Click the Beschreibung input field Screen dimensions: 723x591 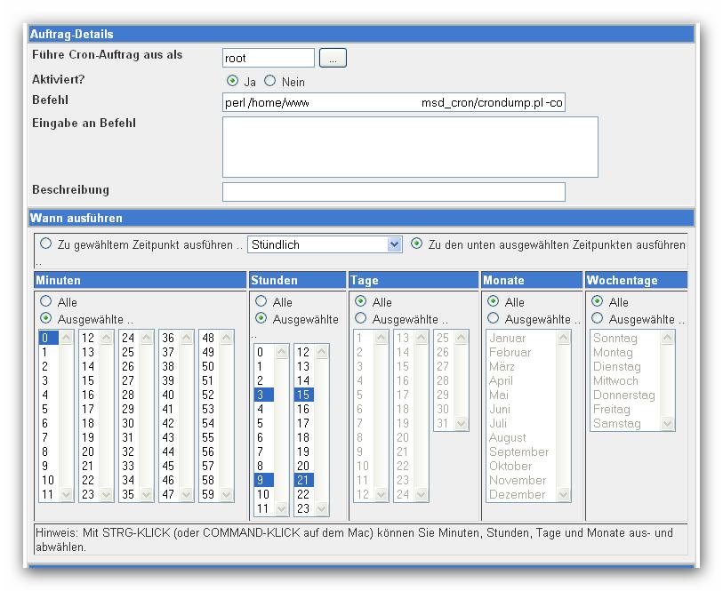coord(393,192)
